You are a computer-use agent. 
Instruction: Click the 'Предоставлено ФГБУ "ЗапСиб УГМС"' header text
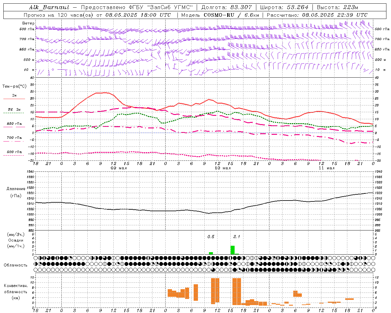[137, 7]
